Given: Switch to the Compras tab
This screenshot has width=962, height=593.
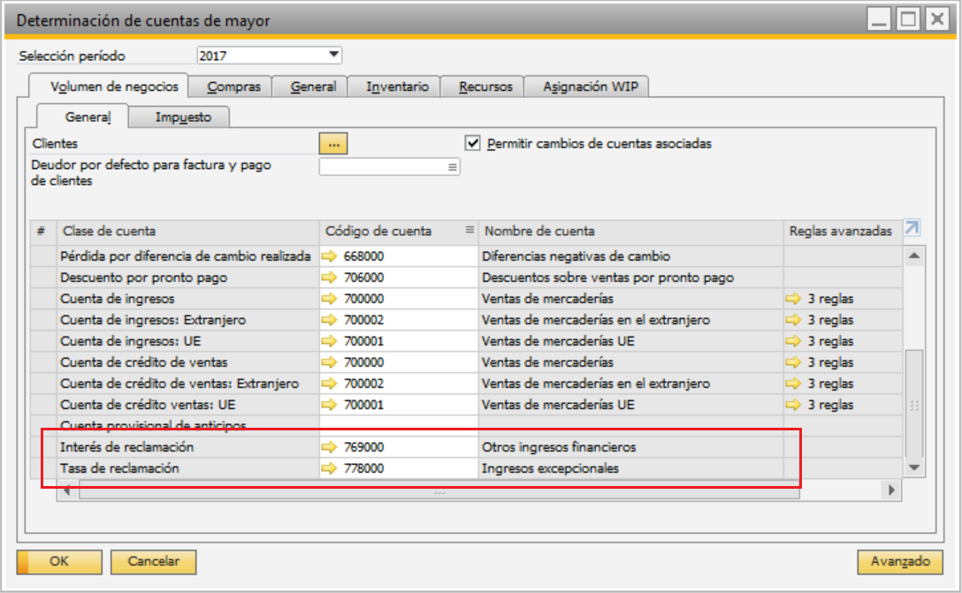Looking at the screenshot, I should tap(233, 87).
